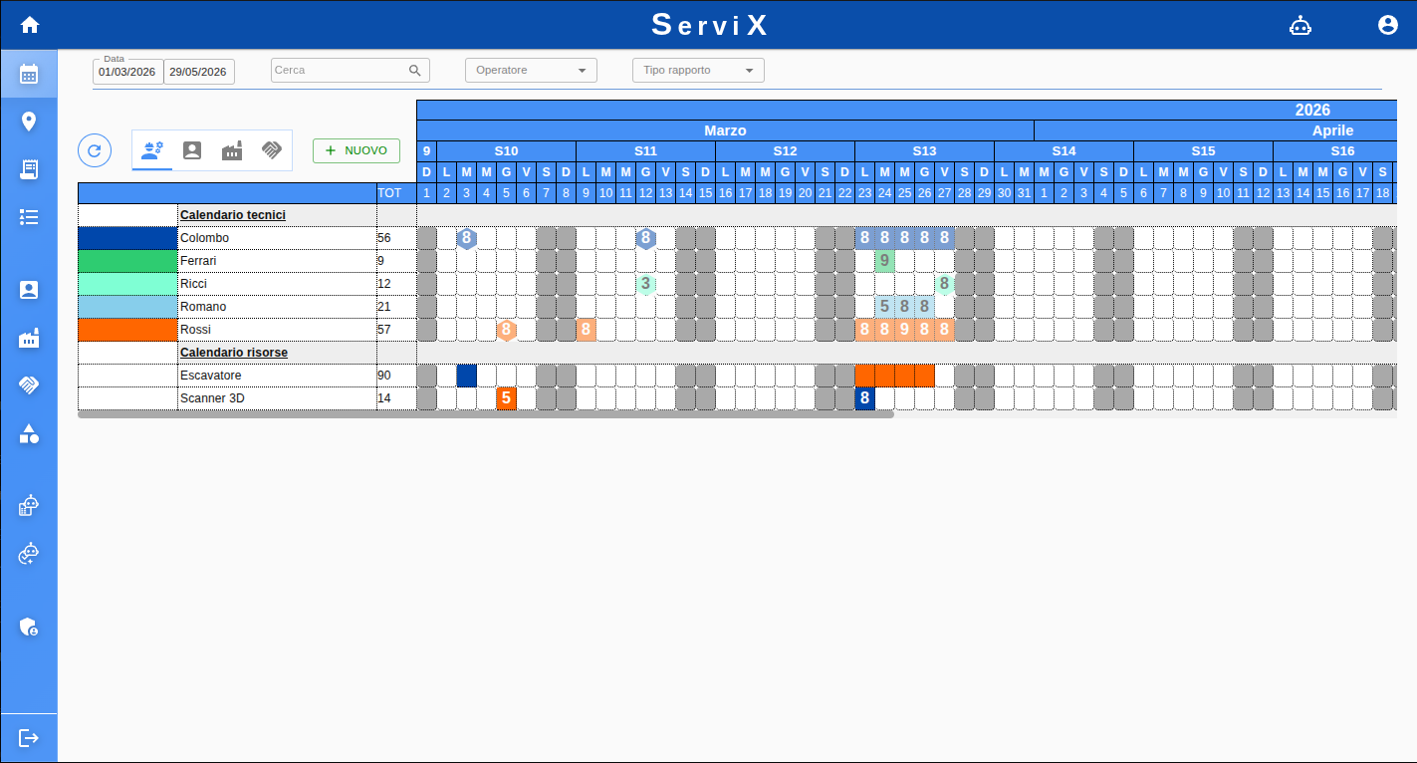This screenshot has width=1417, height=763.
Task: Click the NUOVO button
Action: (356, 150)
